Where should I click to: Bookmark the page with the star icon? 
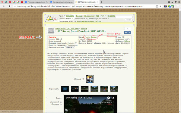160,6
